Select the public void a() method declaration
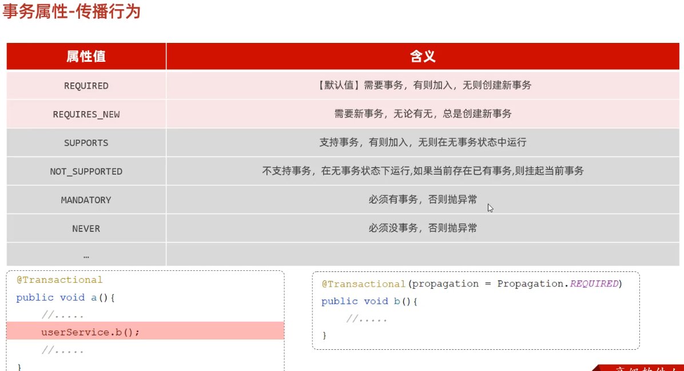 pyautogui.click(x=66, y=298)
